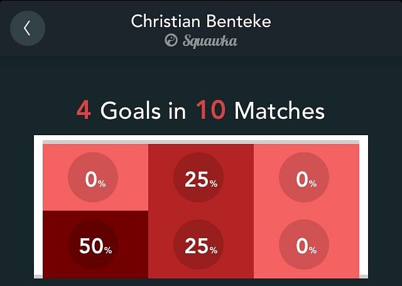Select the top-right 0% circle

[x=304, y=177]
